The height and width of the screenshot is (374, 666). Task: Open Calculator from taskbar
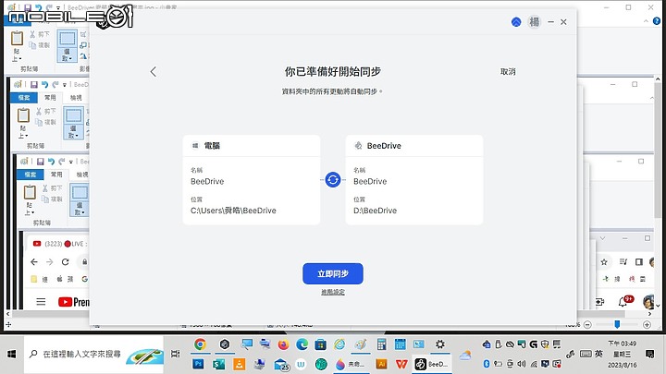[381, 344]
